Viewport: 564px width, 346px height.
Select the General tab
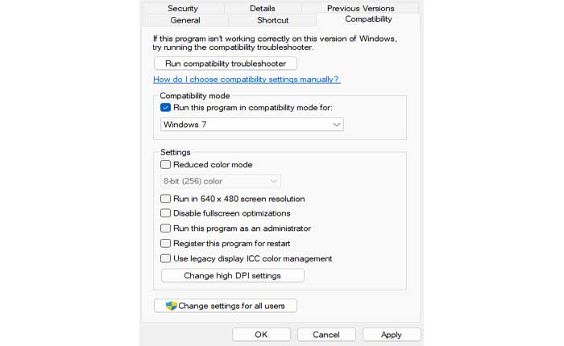coord(185,20)
